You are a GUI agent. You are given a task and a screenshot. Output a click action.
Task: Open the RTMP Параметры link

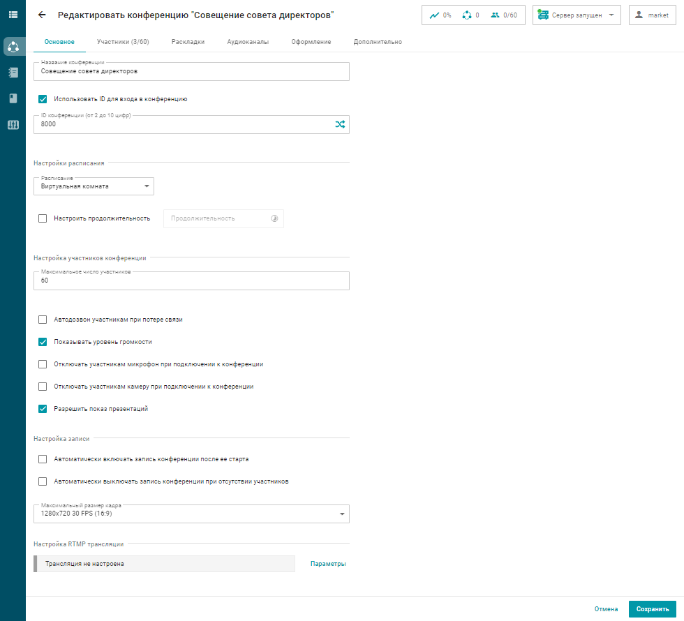(328, 564)
